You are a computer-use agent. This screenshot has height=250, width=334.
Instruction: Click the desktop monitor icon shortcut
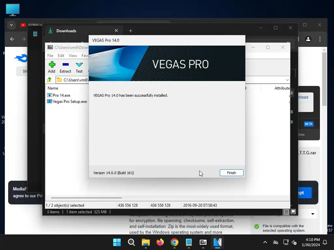coord(13,10)
